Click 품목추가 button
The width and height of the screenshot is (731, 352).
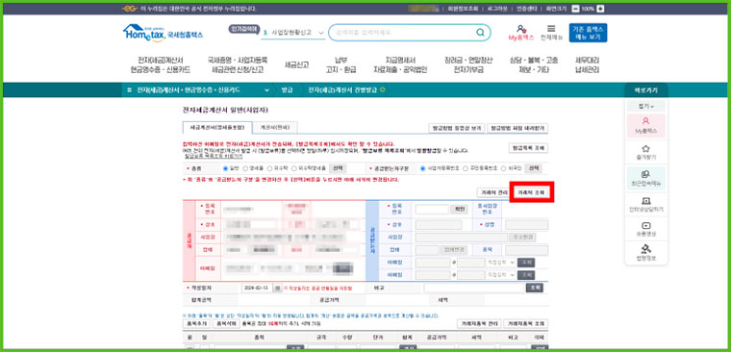[196, 323]
